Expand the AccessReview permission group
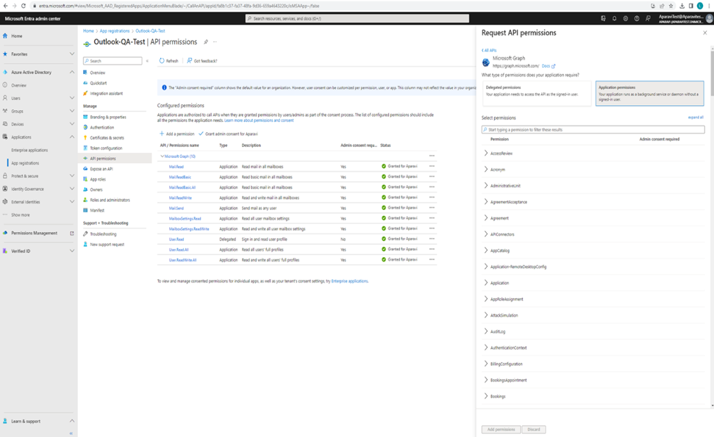The height and width of the screenshot is (437, 714). coord(486,154)
